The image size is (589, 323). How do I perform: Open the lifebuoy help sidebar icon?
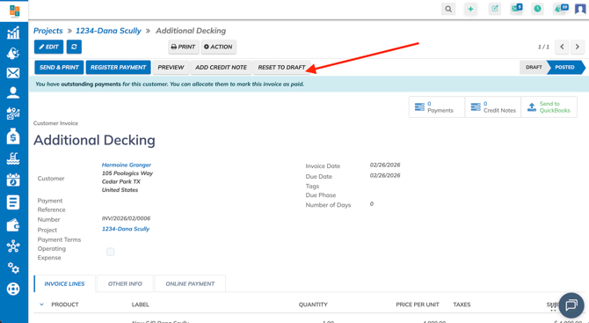tap(13, 289)
